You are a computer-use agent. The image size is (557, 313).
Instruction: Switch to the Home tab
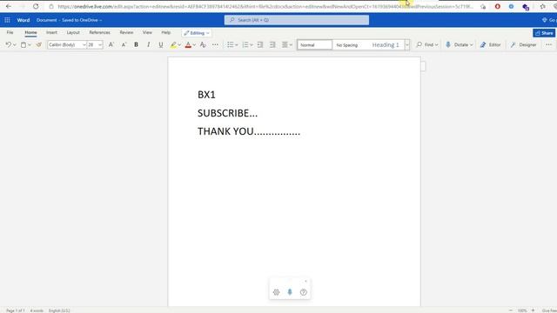click(x=31, y=32)
